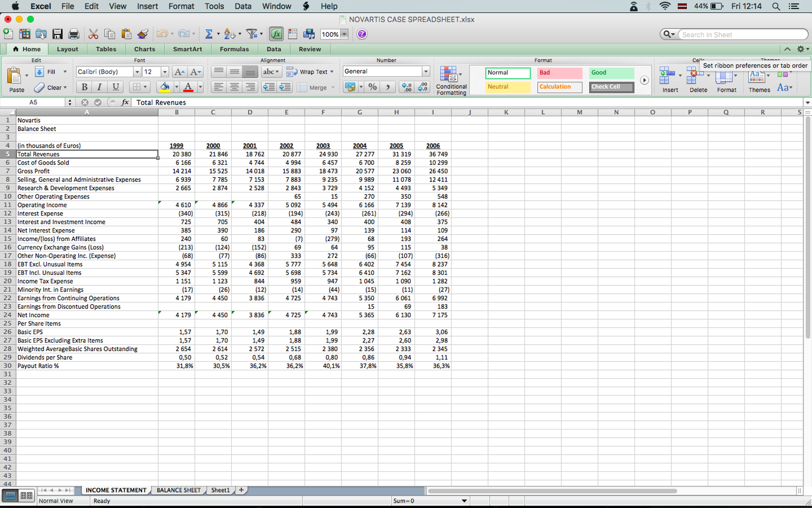Click Decrease Decimal icon

point(423,87)
